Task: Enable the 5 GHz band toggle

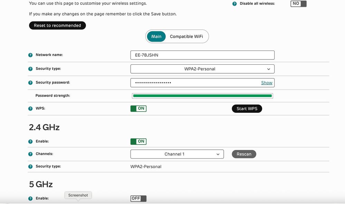Action: click(138, 198)
